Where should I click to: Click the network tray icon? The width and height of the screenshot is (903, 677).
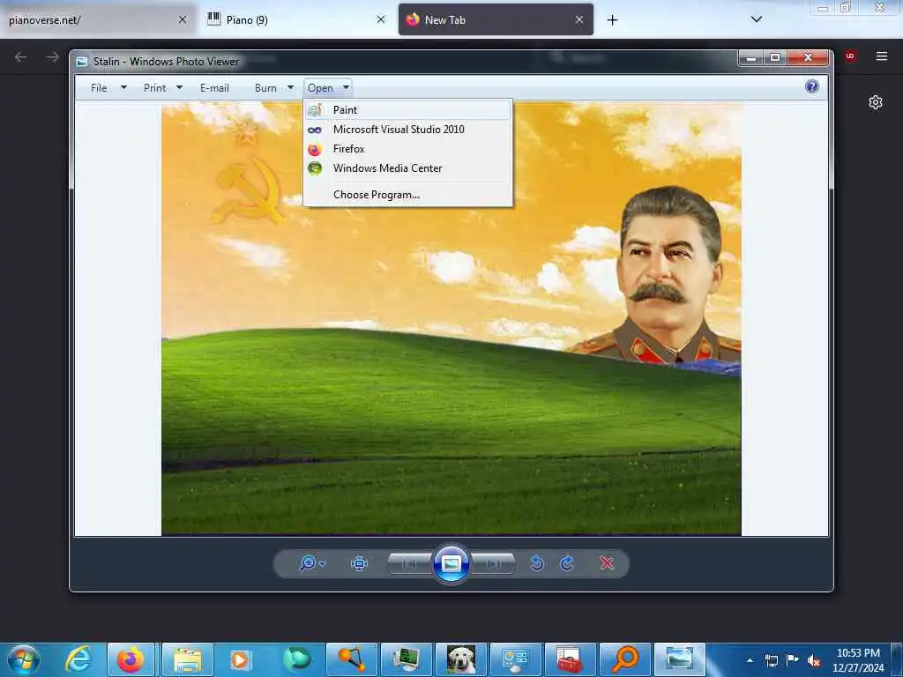point(771,660)
